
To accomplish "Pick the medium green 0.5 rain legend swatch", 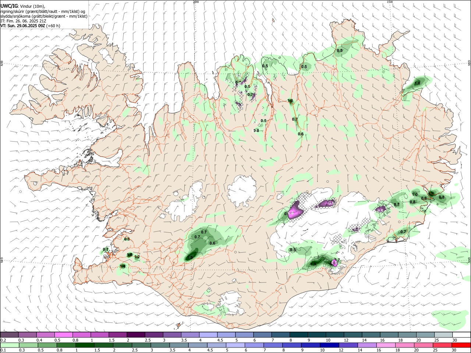I will [47, 345].
